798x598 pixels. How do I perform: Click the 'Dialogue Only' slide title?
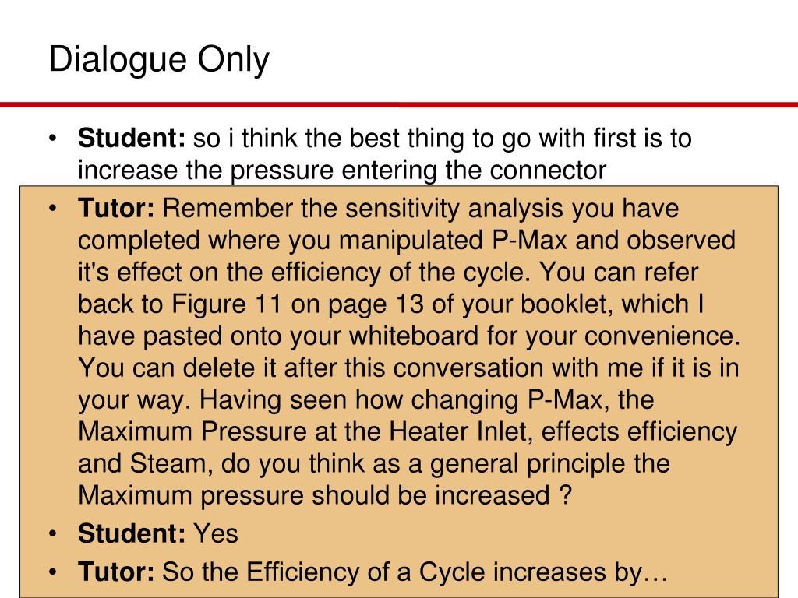click(159, 61)
